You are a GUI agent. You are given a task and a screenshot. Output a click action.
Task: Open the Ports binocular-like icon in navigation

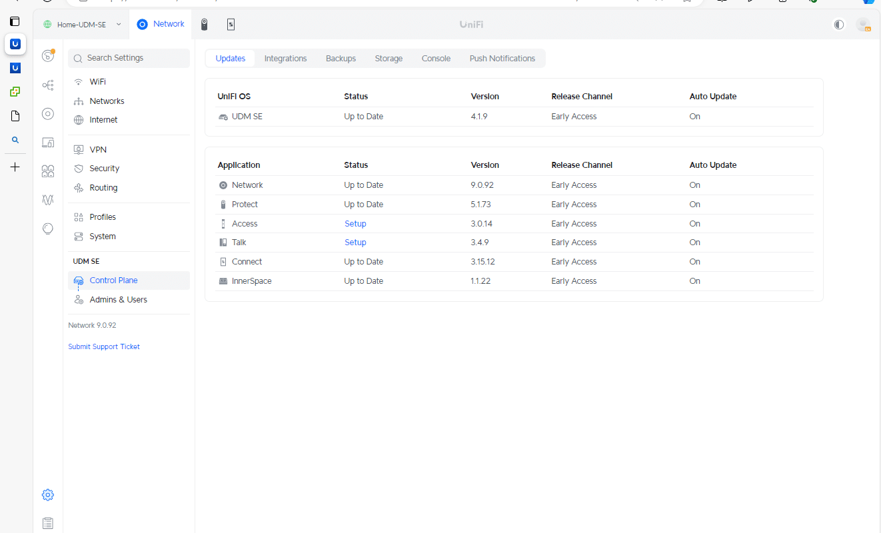point(48,171)
